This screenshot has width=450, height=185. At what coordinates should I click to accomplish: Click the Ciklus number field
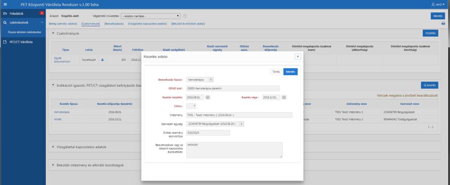click(192, 106)
